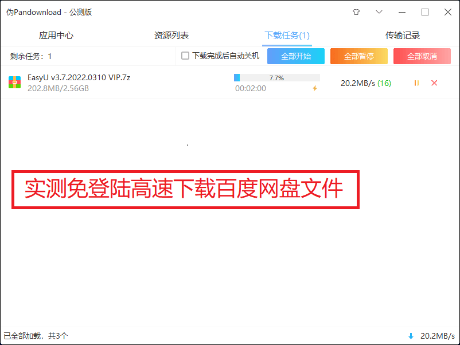The image size is (460, 345).
Task: Click the green connection count (16)
Action: click(x=384, y=83)
